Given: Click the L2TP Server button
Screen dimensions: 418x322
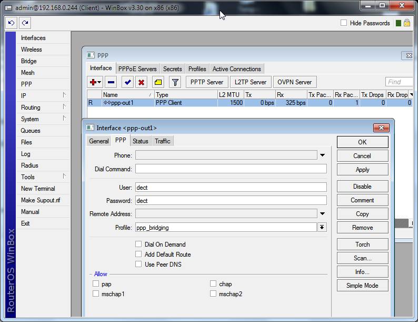Looking at the screenshot, I should 250,82.
